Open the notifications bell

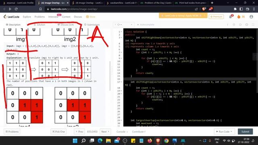click(x=231, y=17)
